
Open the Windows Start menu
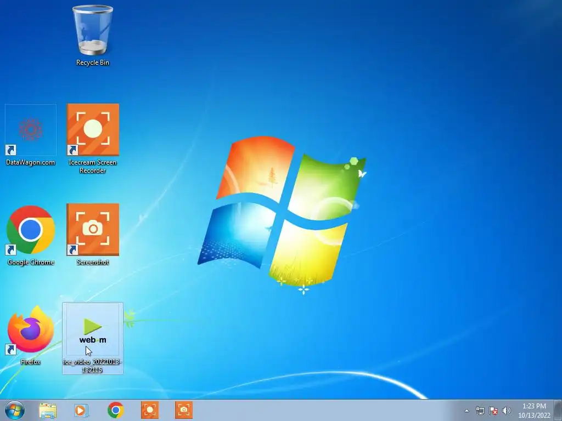(x=15, y=410)
